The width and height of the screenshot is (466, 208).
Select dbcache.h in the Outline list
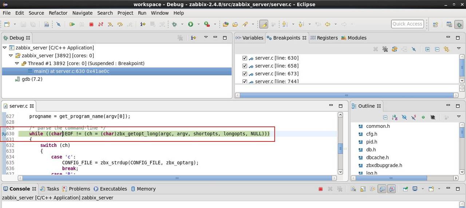tap(377, 157)
